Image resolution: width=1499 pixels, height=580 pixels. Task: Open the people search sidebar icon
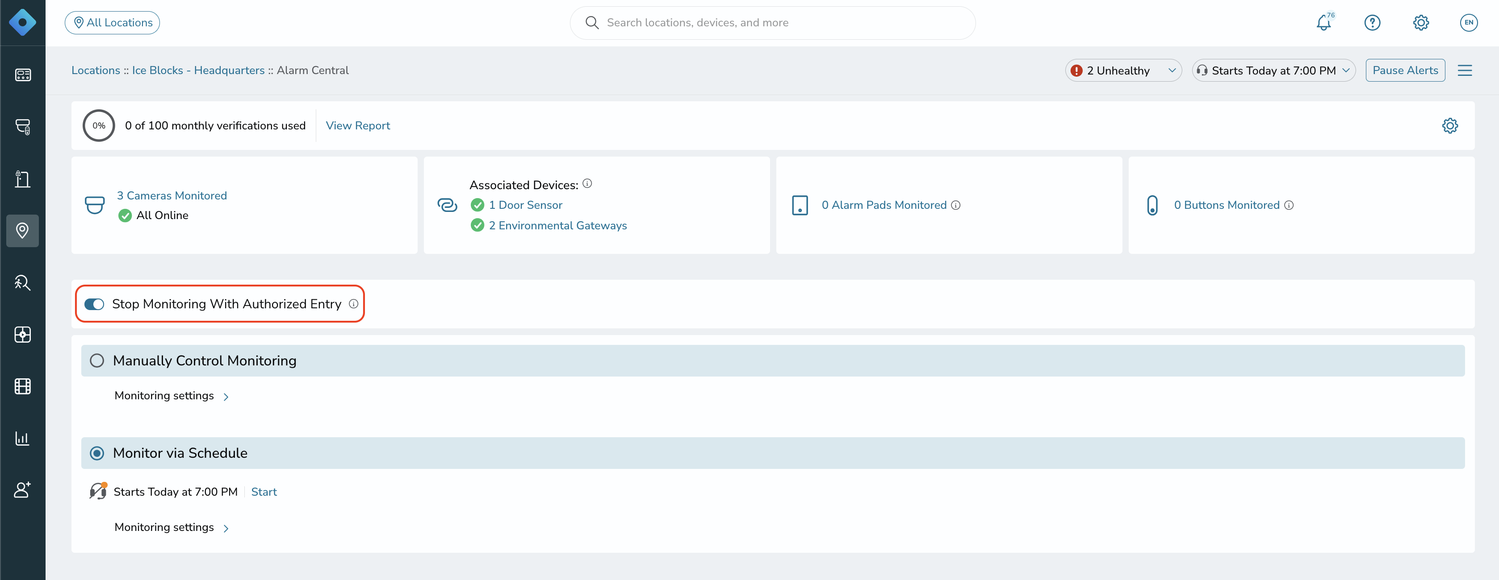coord(23,282)
